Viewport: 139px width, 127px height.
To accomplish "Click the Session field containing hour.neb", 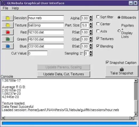I will 46,18.
